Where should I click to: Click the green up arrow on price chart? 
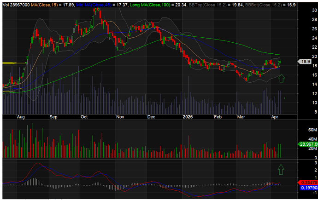point(282,79)
